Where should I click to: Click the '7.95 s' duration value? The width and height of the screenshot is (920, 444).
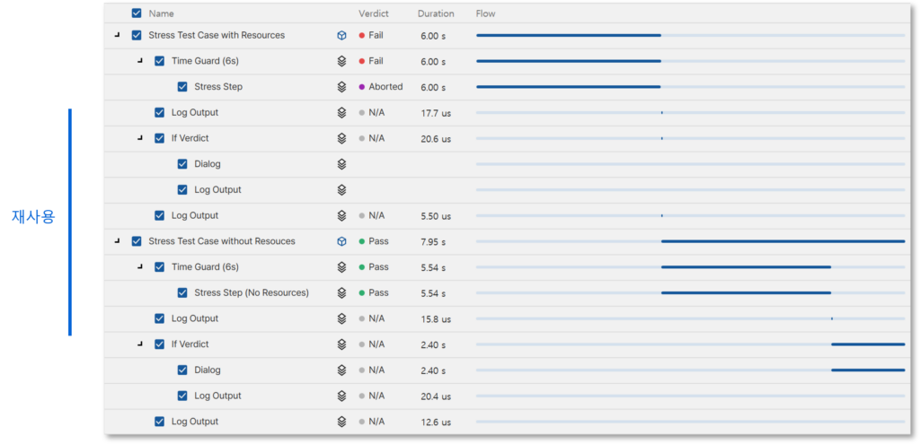(433, 242)
